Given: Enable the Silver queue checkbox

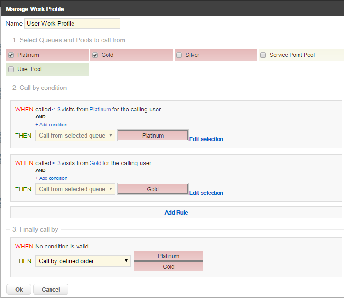Looking at the screenshot, I should pyautogui.click(x=179, y=55).
